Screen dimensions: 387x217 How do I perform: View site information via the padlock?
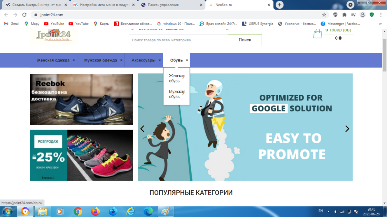pos(35,15)
